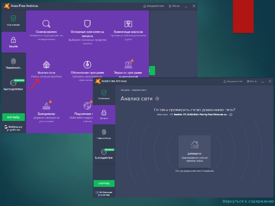This screenshot has height=206, width=275.
Task: Click info icon after Realtek adapter name
Action: pos(231,115)
